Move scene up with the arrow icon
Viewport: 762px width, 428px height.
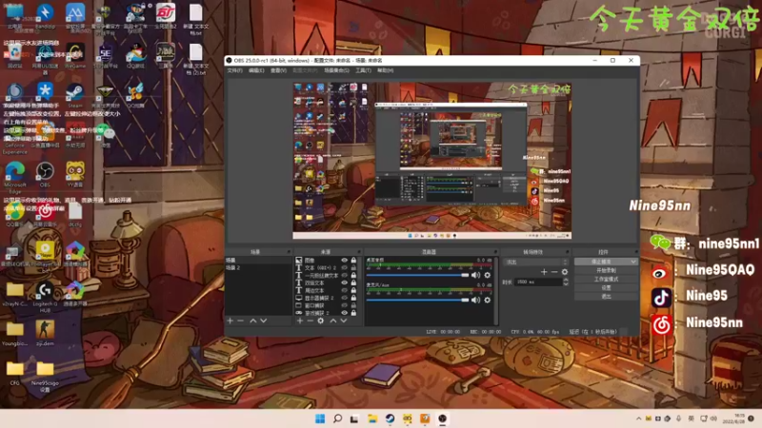pyautogui.click(x=253, y=321)
